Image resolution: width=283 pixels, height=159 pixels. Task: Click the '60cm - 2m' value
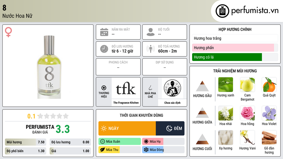click(167, 51)
